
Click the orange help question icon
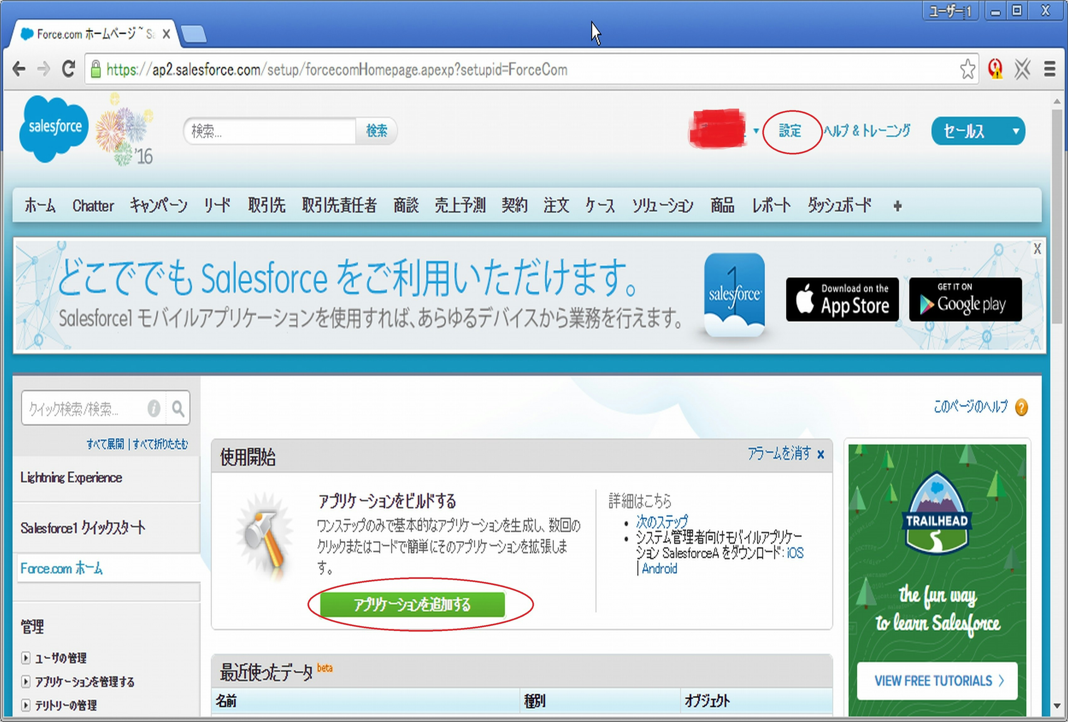[1022, 407]
